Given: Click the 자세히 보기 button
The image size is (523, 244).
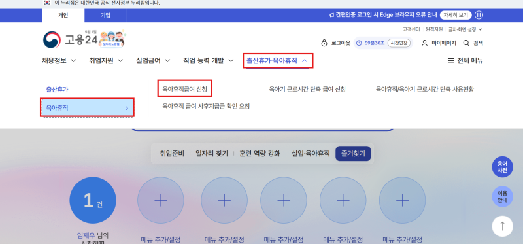Looking at the screenshot, I should coord(456,15).
